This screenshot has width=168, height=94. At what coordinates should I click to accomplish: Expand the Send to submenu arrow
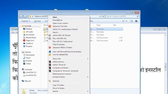click(x=88, y=91)
